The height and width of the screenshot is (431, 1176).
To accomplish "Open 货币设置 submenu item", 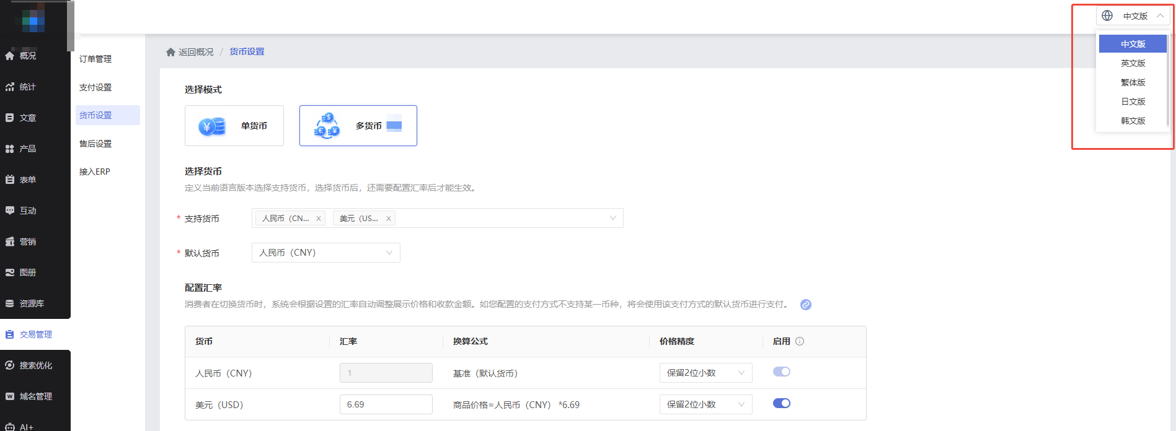I will click(108, 115).
